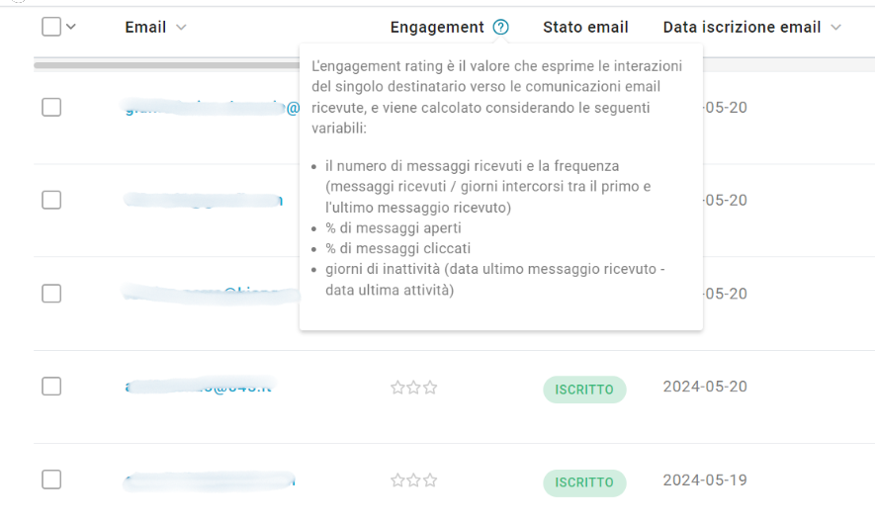Click the horizontal scrollbar under table header
875x523 pixels.
[x=166, y=65]
